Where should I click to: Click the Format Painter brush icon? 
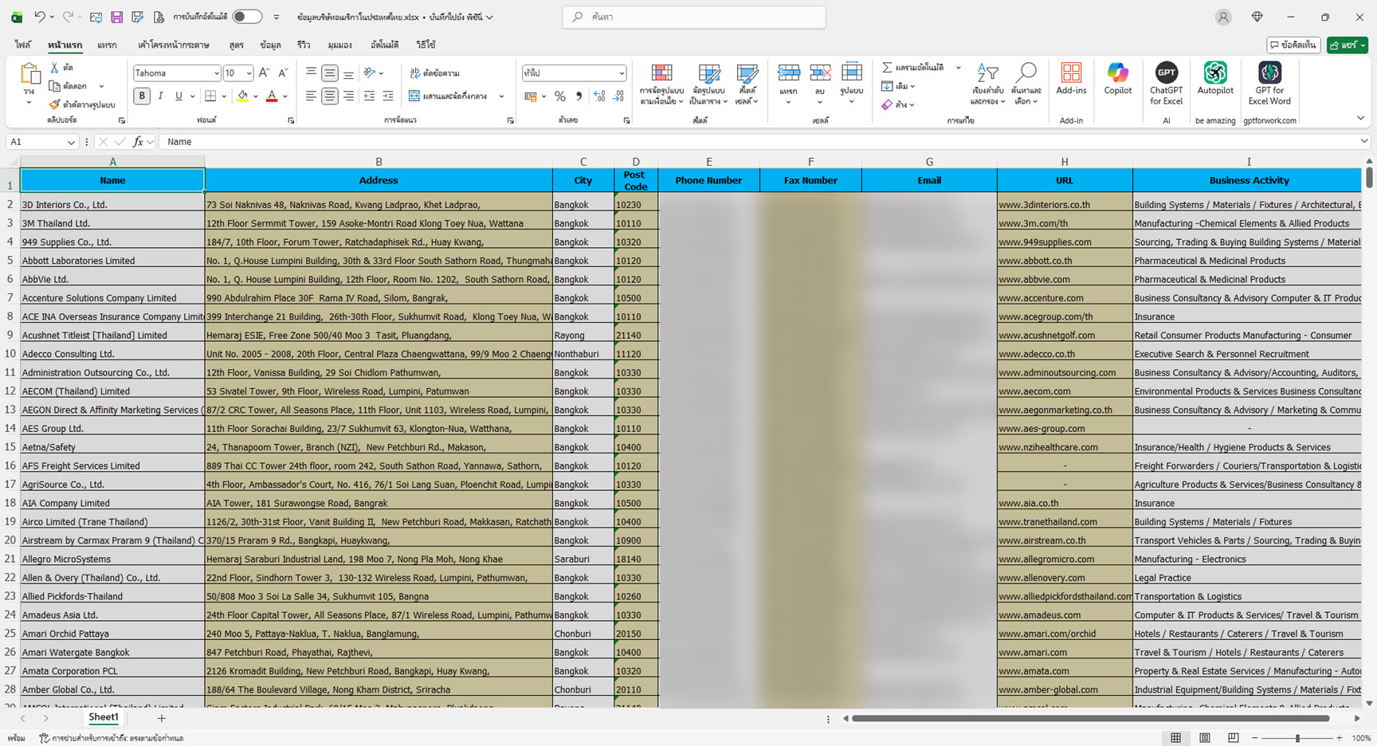click(54, 104)
